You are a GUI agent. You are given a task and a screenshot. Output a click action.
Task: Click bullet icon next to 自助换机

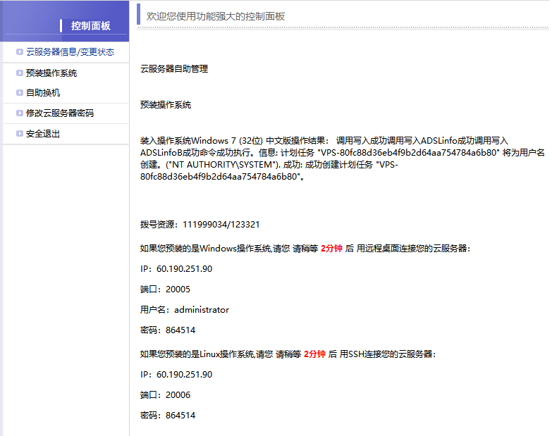pyautogui.click(x=20, y=93)
